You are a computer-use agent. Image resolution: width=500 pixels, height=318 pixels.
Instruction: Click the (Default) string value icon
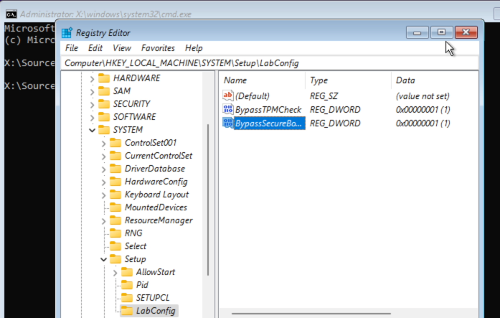(228, 95)
